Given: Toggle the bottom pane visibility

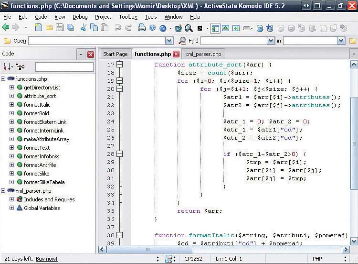Looking at the screenshot, I should (226, 28).
